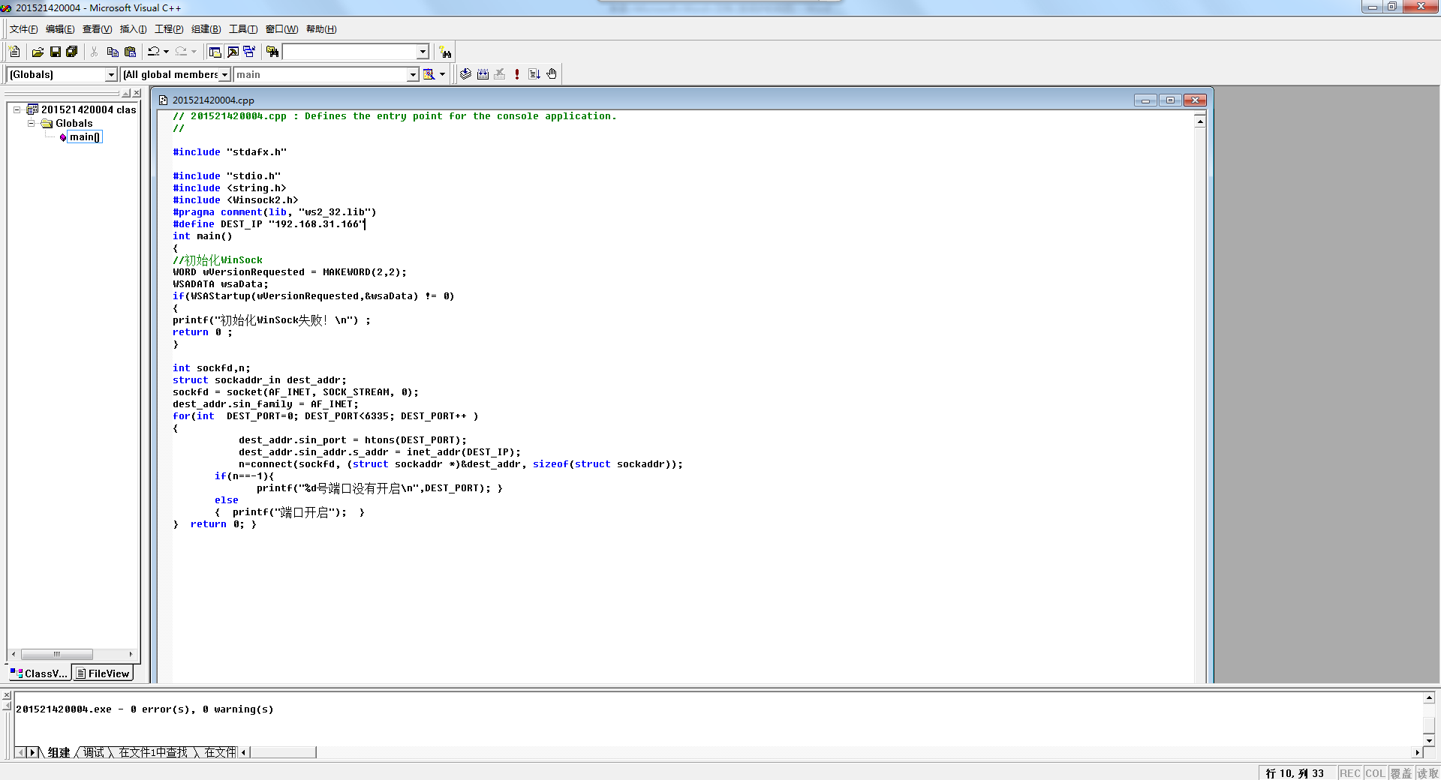Click the Go debug icon

pyautogui.click(x=534, y=74)
